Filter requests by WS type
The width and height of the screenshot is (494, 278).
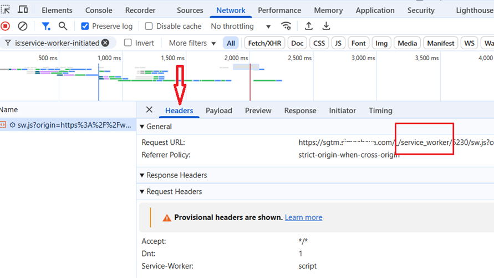(x=469, y=43)
